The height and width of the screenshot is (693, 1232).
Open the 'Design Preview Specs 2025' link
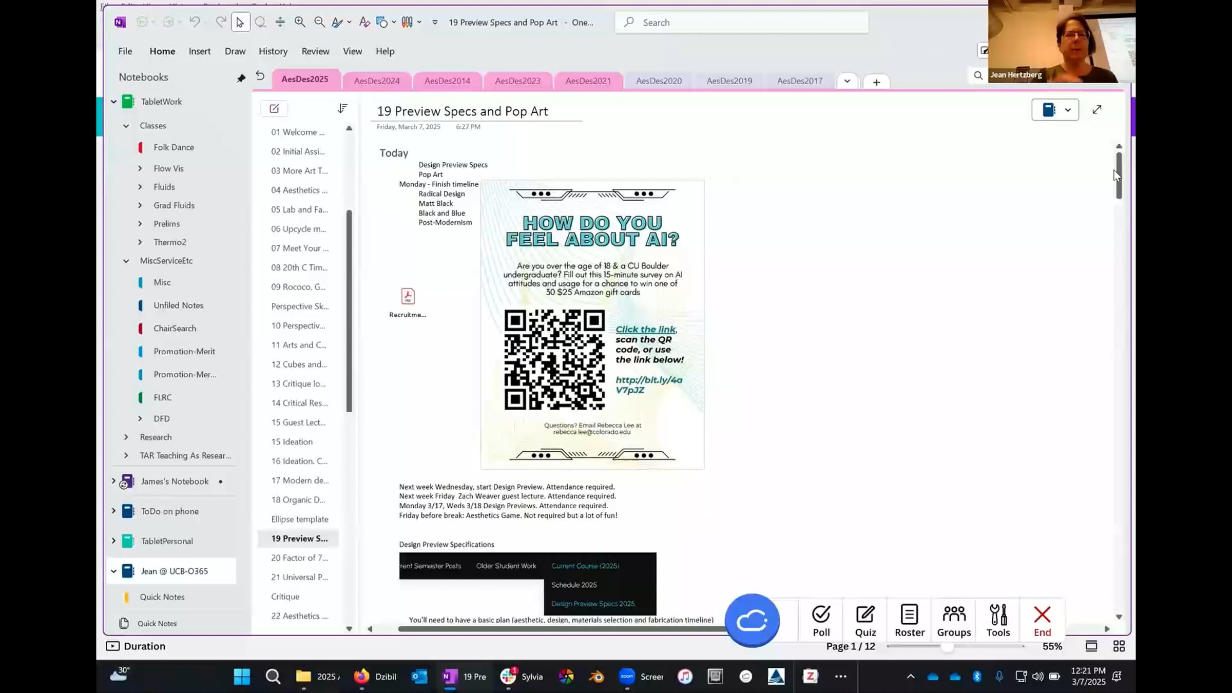pos(593,604)
